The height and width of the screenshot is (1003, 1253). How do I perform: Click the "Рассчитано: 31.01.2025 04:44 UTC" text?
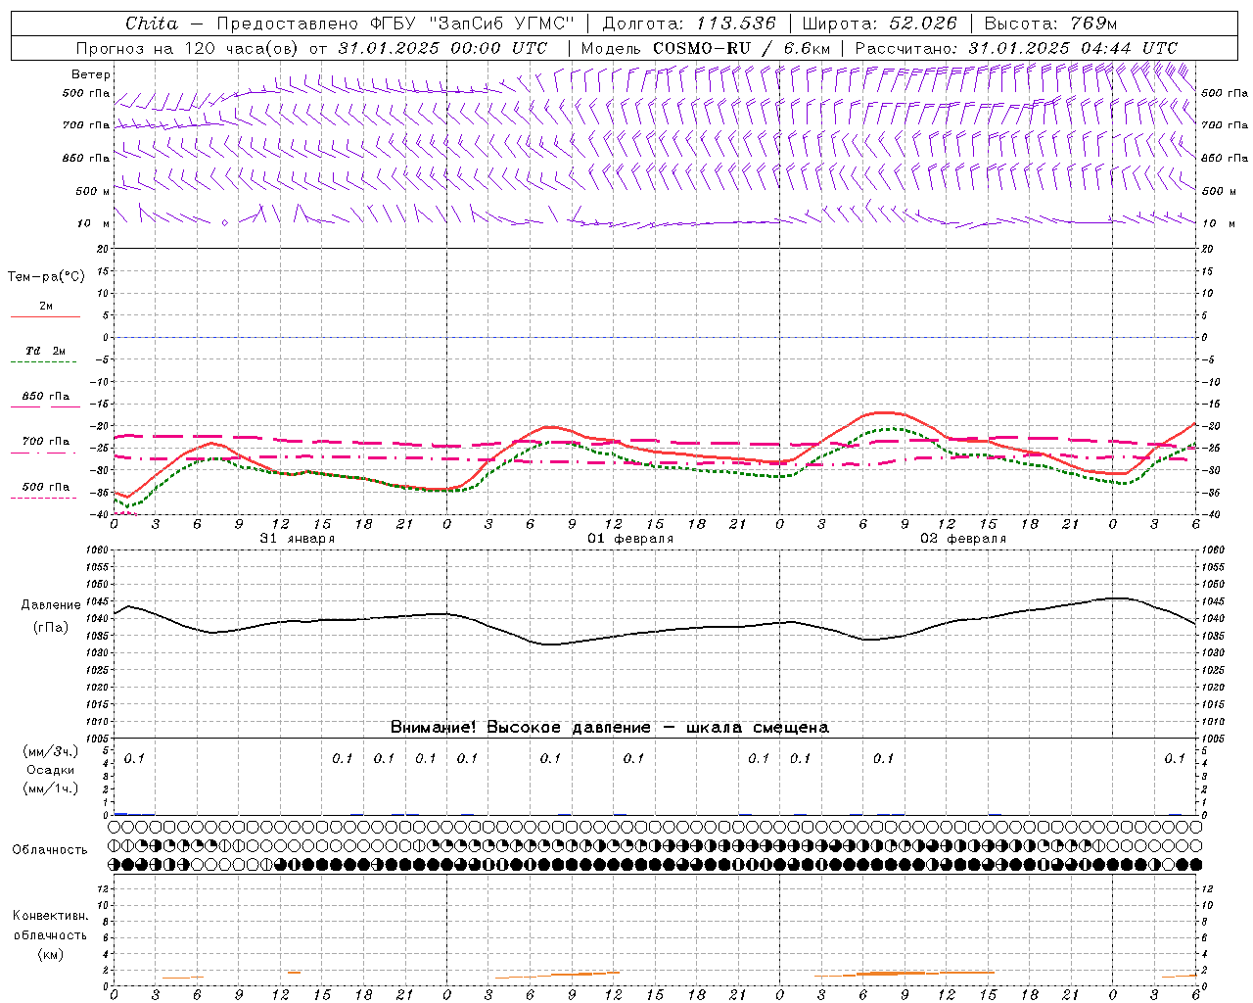point(1016,48)
